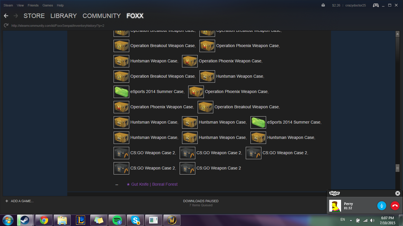
Task: End the Skype call with Perry
Action: point(394,206)
